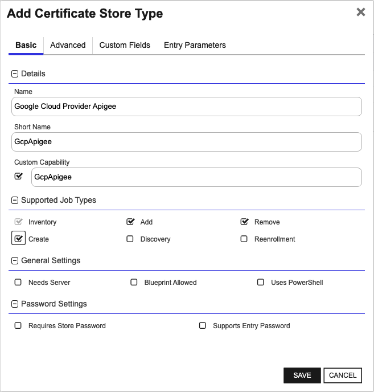374x392 pixels.
Task: Uncheck the Custom Capability checkbox
Action: pos(18,176)
